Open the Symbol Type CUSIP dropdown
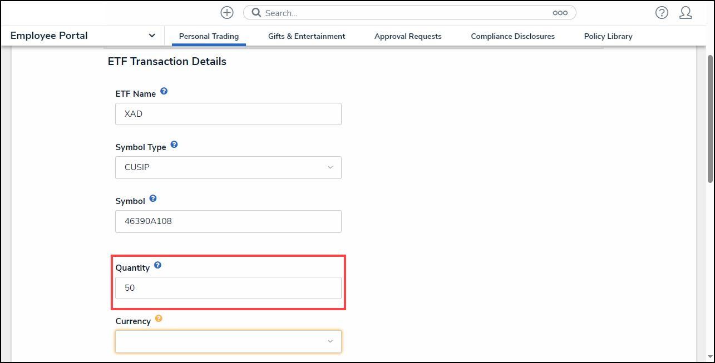715x363 pixels. [x=228, y=167]
